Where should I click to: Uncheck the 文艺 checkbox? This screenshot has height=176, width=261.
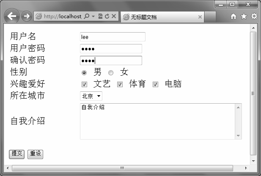[85, 85]
